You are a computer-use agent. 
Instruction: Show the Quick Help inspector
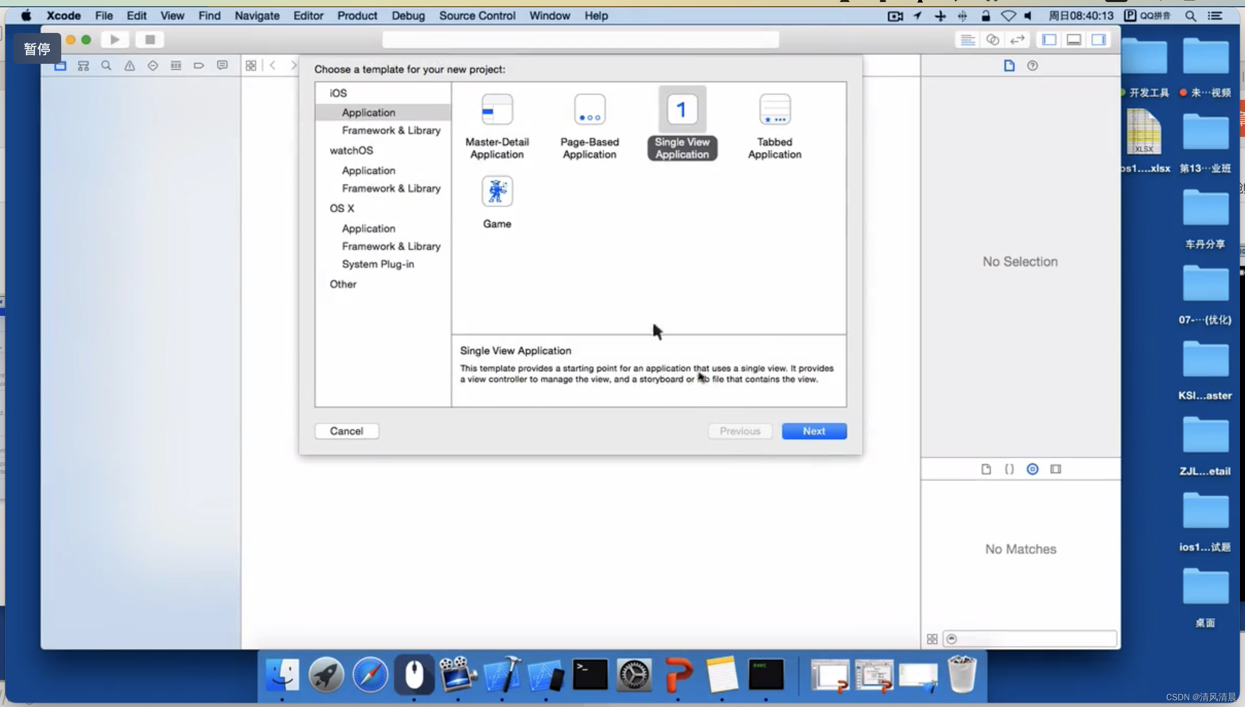[1033, 65]
